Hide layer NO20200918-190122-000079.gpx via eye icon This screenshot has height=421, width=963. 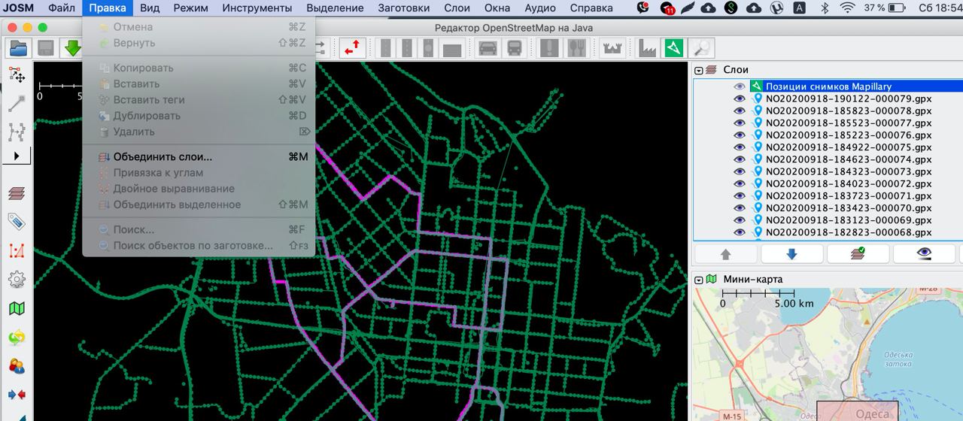(x=740, y=98)
